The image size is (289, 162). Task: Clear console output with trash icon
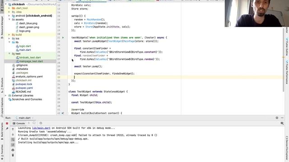click(x=13, y=155)
